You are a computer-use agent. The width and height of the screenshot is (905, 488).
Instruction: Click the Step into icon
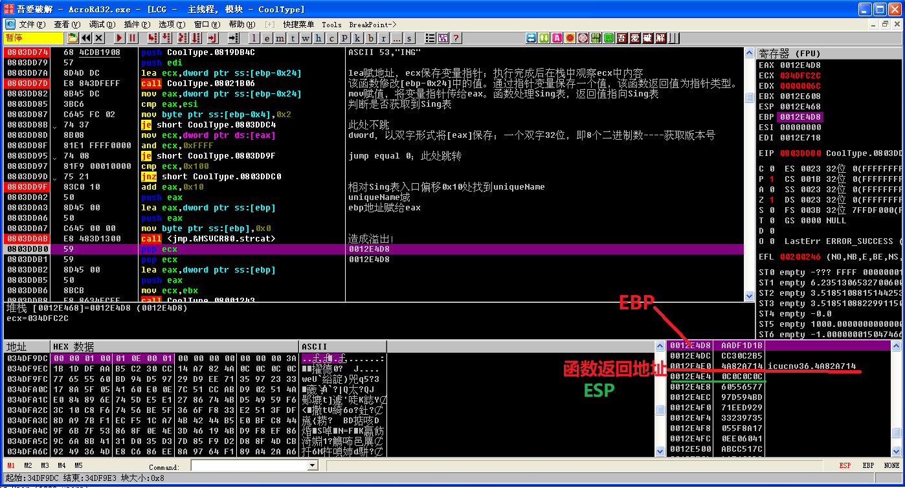coord(154,38)
